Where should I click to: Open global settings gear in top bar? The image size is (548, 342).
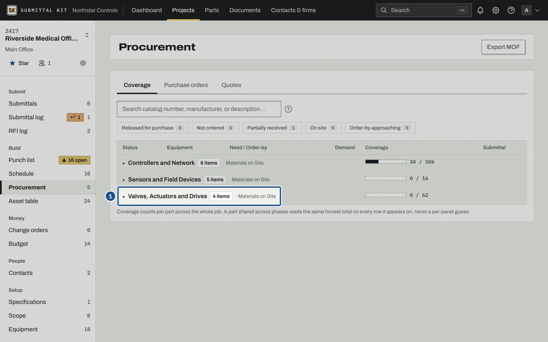pyautogui.click(x=496, y=10)
